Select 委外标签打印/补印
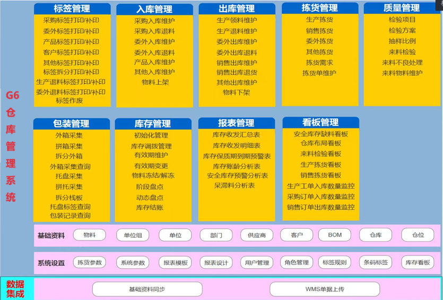The height and width of the screenshot is (300, 443). pyautogui.click(x=71, y=31)
